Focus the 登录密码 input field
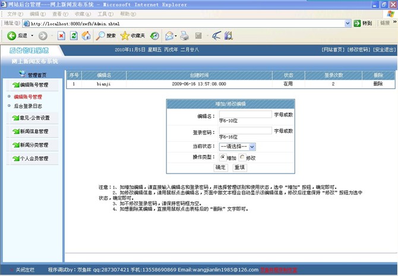398x276 pixels. point(245,130)
